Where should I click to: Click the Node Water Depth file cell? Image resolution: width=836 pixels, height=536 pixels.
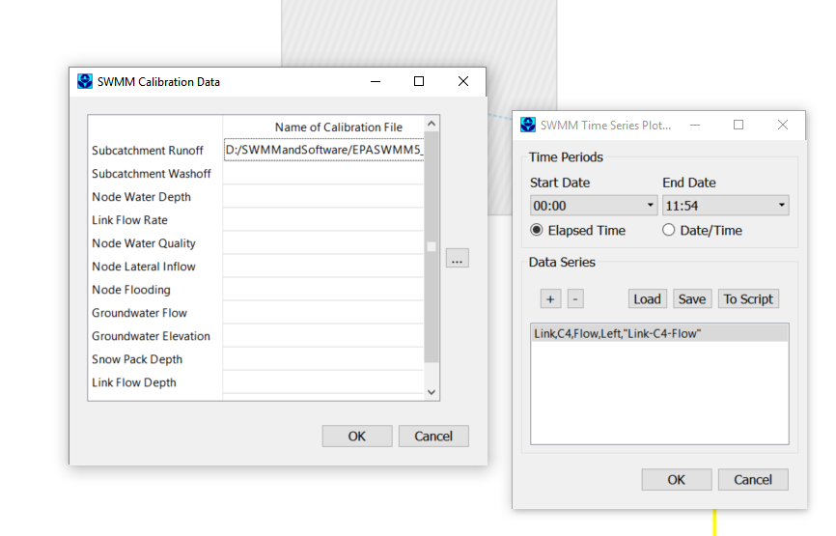click(323, 196)
